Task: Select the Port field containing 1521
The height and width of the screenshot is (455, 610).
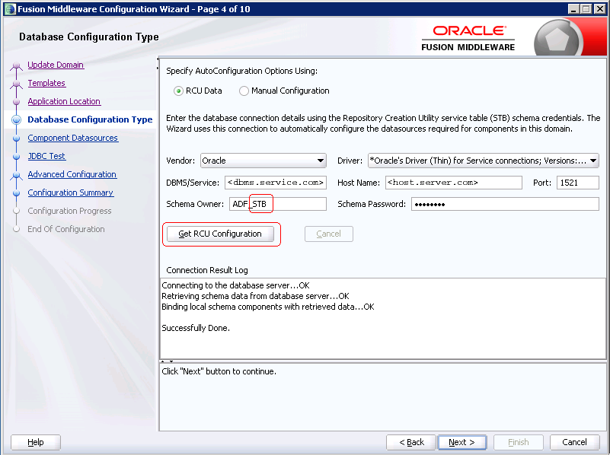Action: [578, 183]
